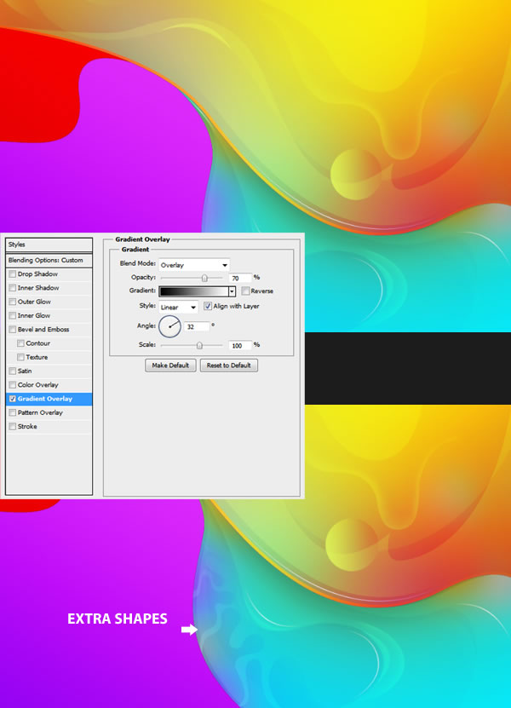511x708 pixels.
Task: Select the Outer Glow style label
Action: [34, 302]
